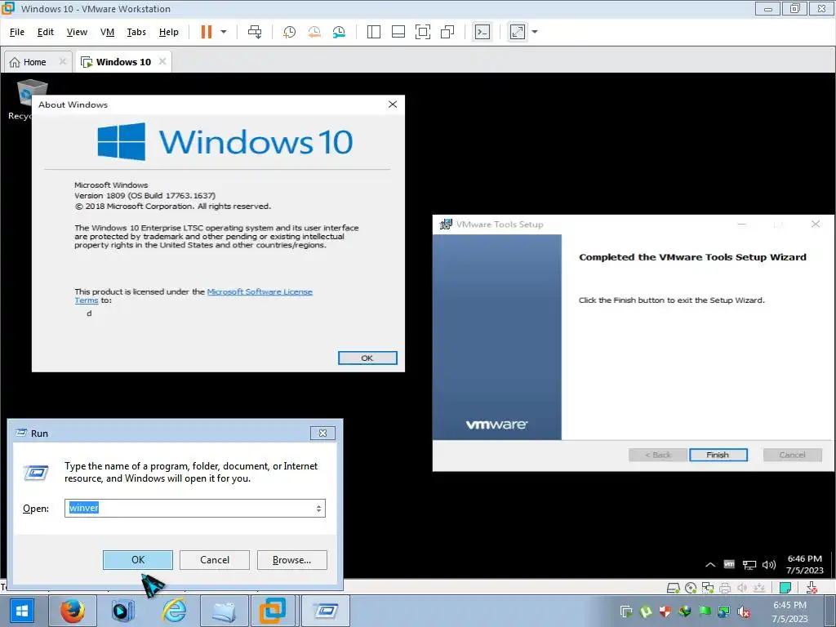Click the guest clock showing 6:46 PM

tap(804, 564)
